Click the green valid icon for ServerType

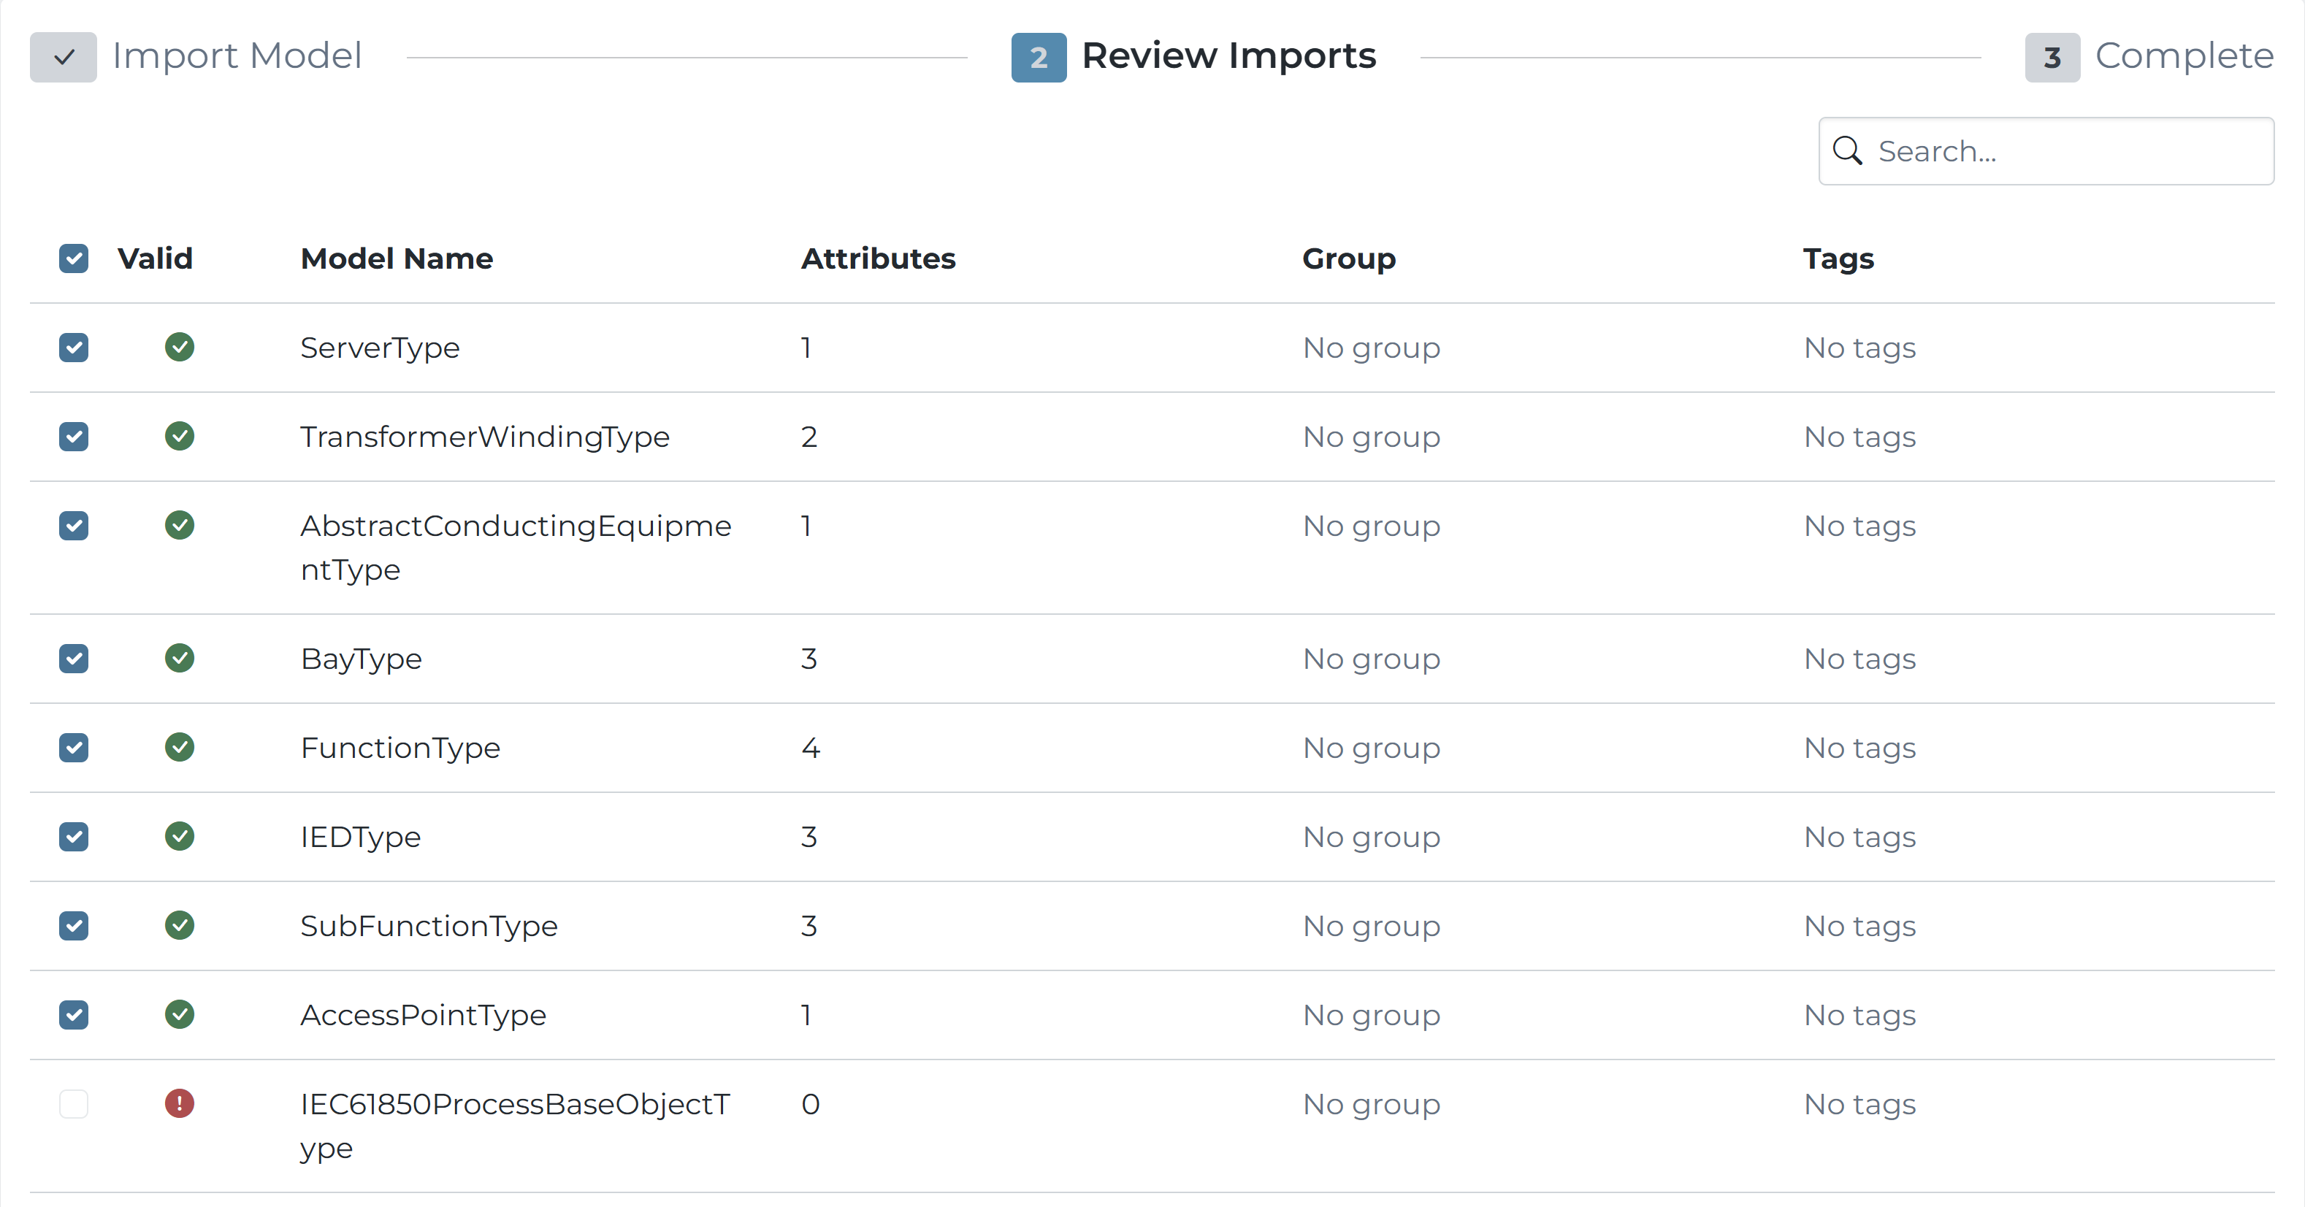(x=180, y=347)
